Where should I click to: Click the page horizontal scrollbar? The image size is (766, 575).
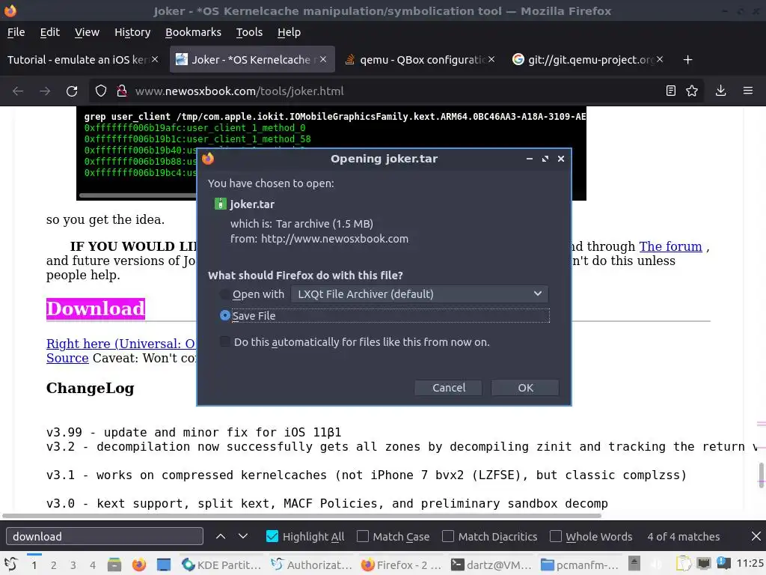pyautogui.click(x=302, y=516)
